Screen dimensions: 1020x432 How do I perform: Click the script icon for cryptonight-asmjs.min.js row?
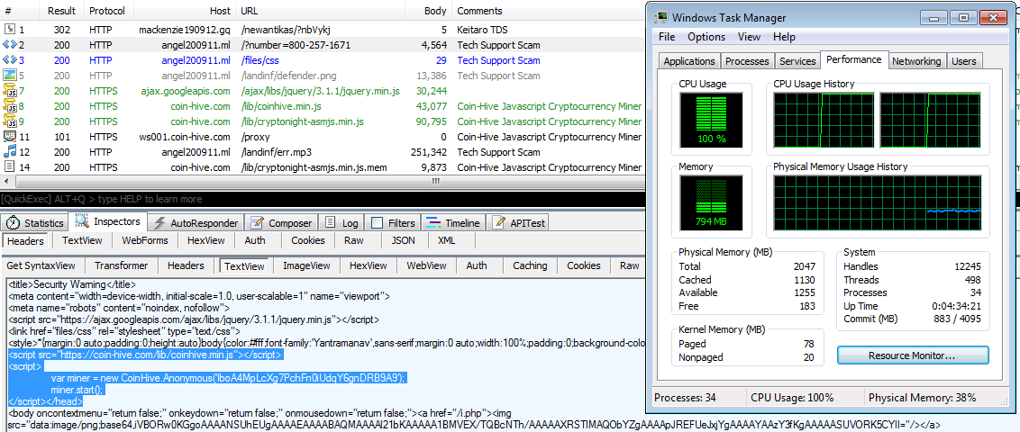[x=10, y=121]
